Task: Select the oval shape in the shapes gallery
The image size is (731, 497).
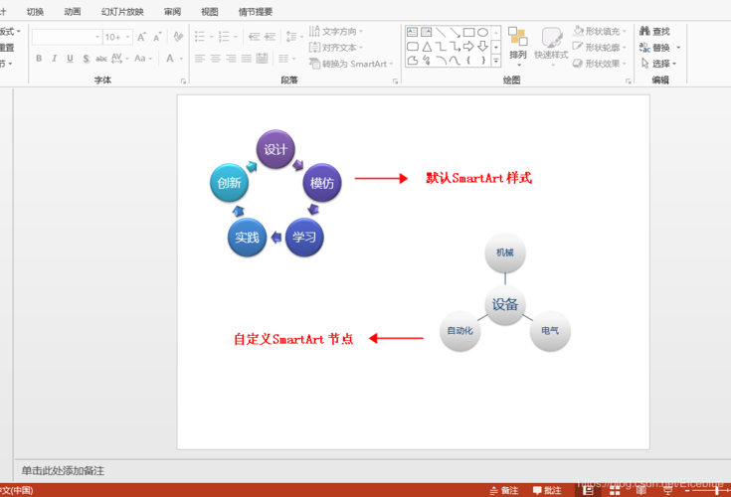Action: (x=482, y=33)
